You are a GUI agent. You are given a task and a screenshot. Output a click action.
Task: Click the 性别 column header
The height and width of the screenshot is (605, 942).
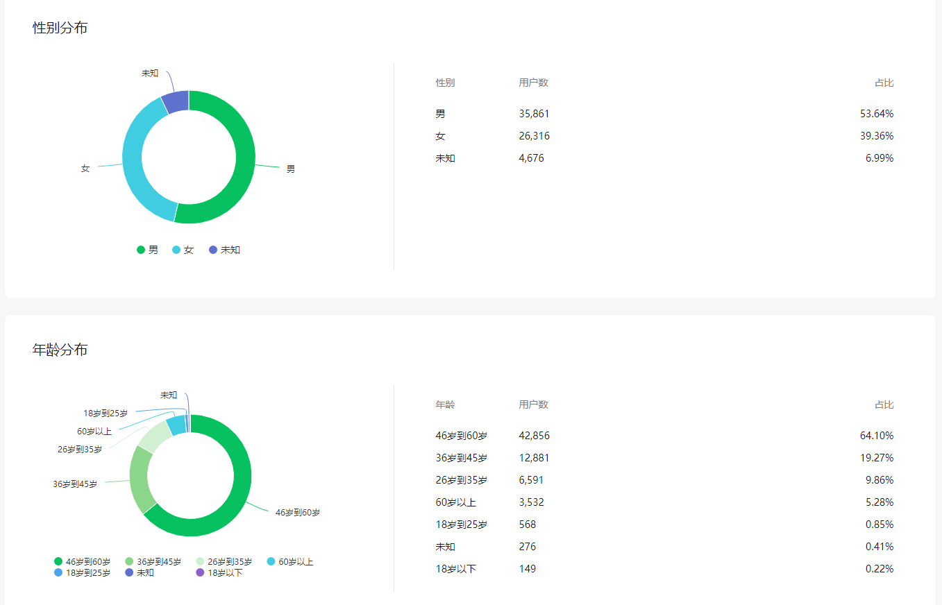click(445, 83)
